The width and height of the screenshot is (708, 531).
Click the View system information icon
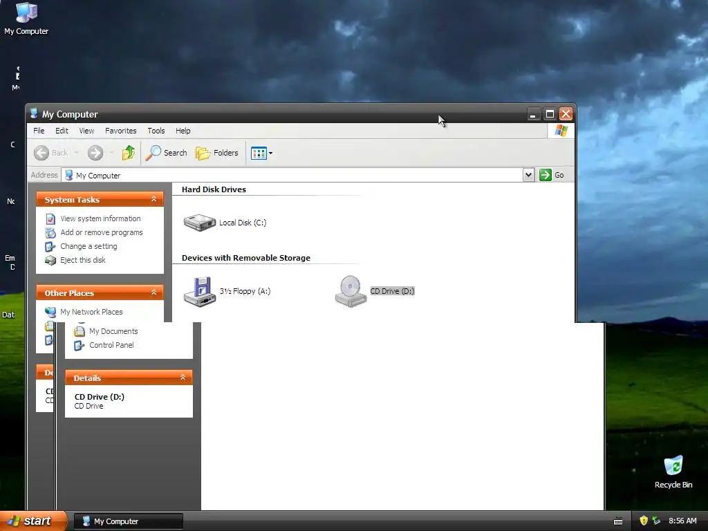(50, 219)
